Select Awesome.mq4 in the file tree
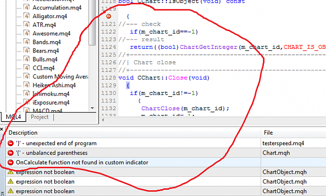The height and width of the screenshot is (196, 326). tap(51, 33)
